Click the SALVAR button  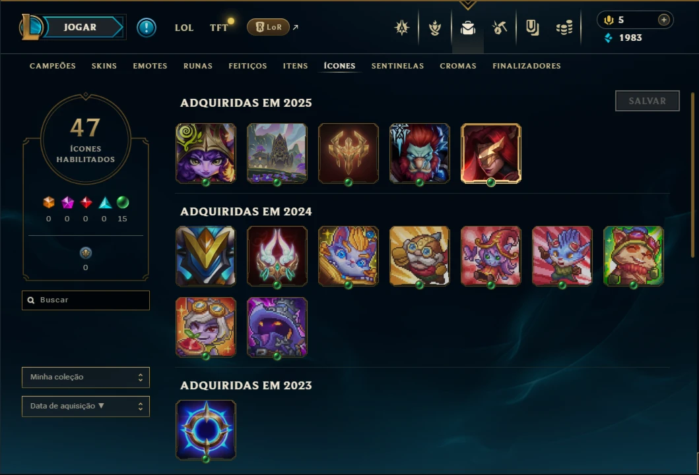648,101
